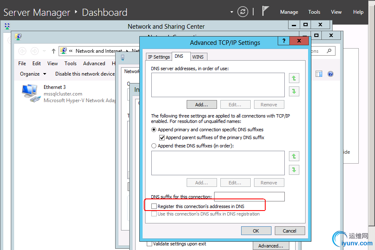Maximize the Network and Sharing Center window
Screen dimensions: 375x250
point(306,25)
